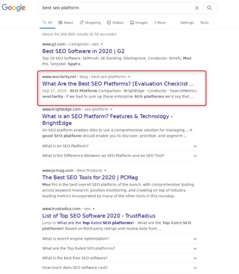239x274 pixels.
Task: Click the www.seoclarity.net URL text
Action: coord(59,77)
